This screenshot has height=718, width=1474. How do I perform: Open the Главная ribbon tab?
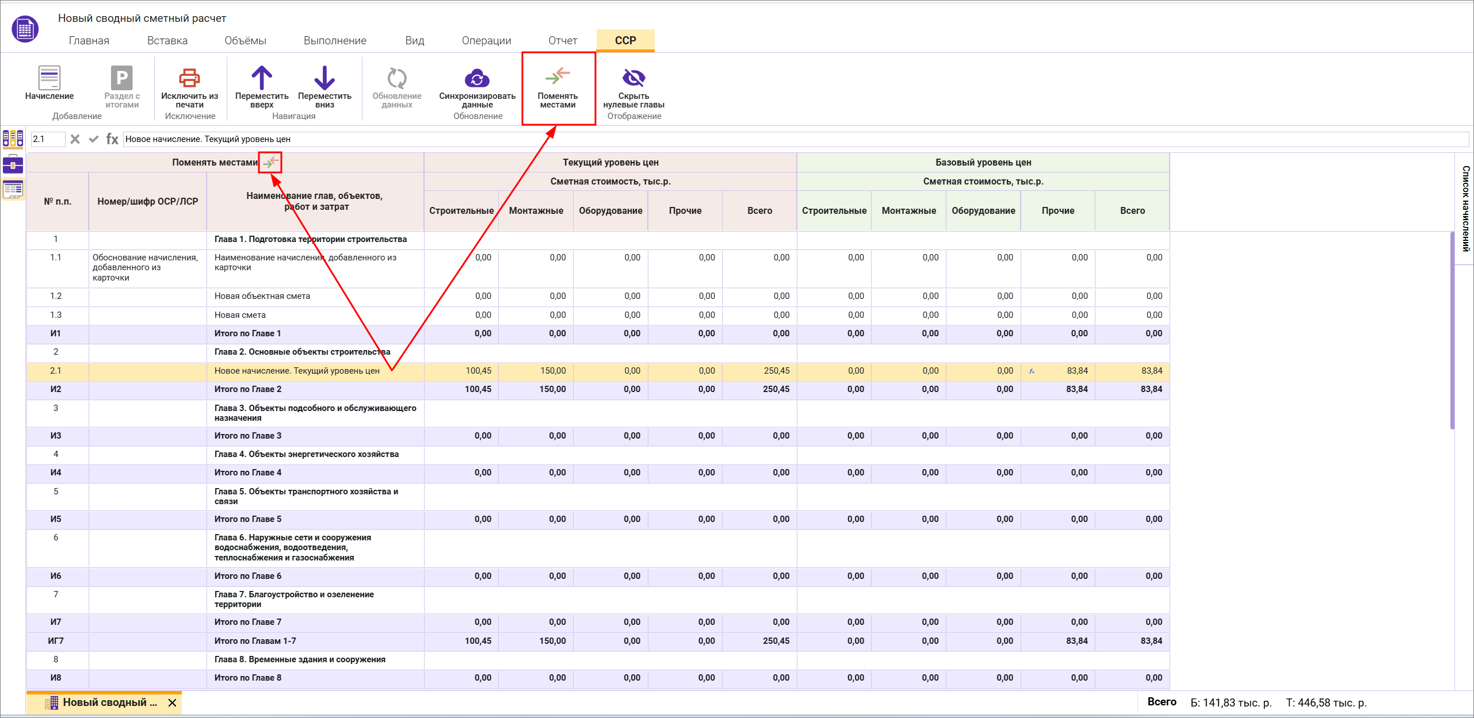pos(89,40)
